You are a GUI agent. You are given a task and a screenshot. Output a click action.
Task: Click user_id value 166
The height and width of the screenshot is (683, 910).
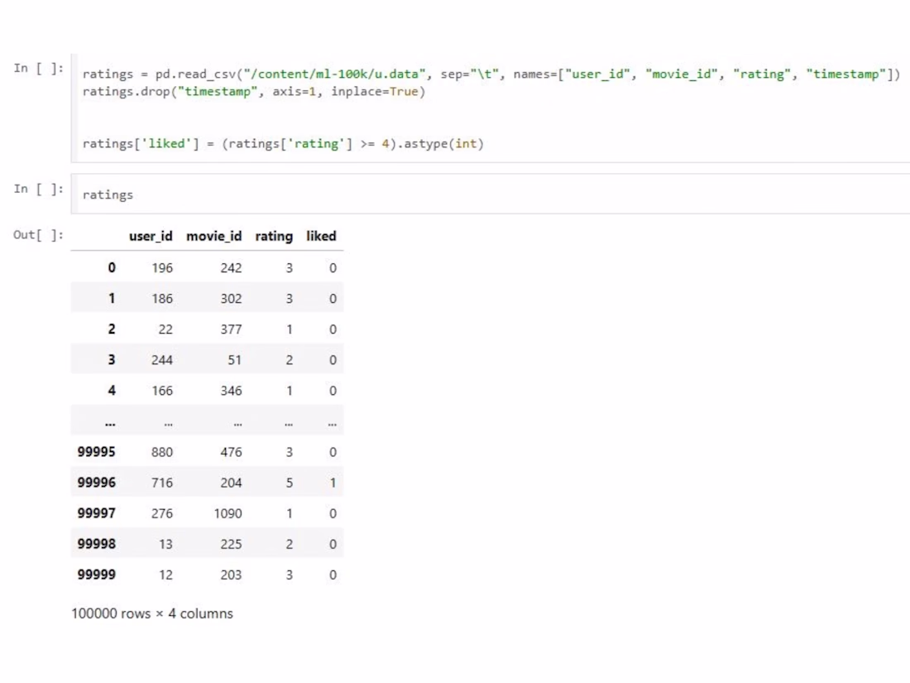coord(162,391)
